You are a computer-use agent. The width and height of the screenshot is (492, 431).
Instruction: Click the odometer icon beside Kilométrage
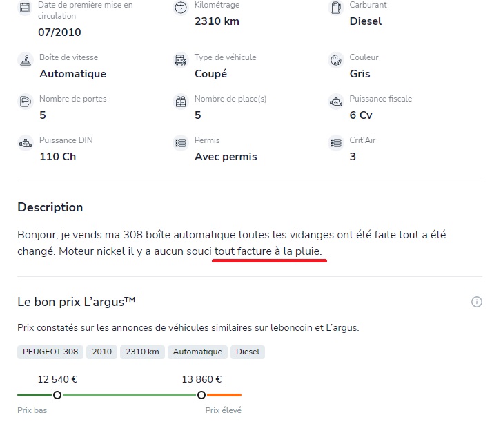point(180,8)
